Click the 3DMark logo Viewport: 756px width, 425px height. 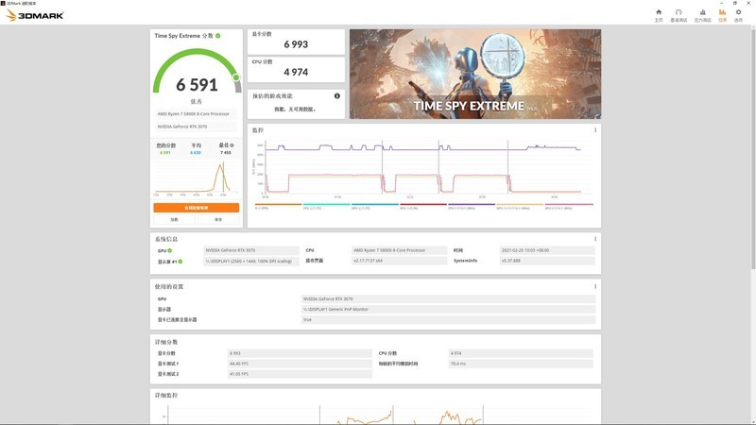(x=35, y=15)
